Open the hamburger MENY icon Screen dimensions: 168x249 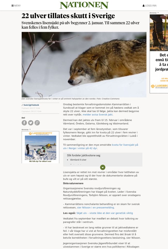coord(13,5)
